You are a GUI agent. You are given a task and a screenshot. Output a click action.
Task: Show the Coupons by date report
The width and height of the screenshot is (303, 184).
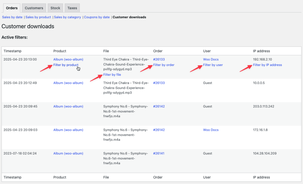click(x=97, y=17)
